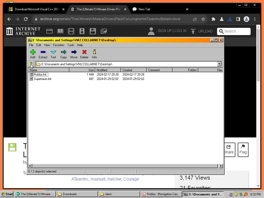The width and height of the screenshot is (264, 198).
Task: Open the Tools menu in 7-Zip
Action: click(x=71, y=45)
